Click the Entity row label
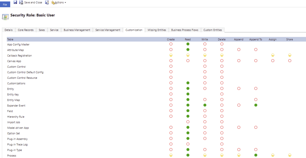This screenshot has width=306, height=158. point(10,89)
